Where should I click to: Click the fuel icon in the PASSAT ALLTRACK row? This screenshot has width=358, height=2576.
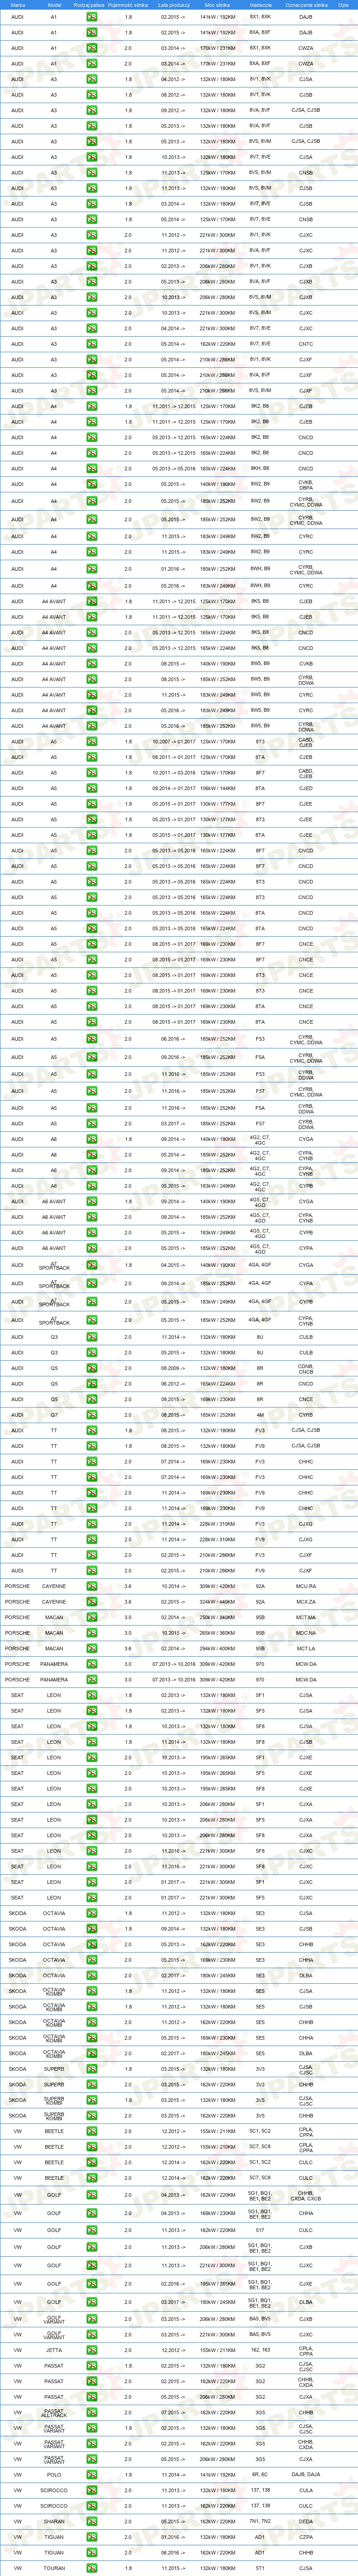click(92, 2413)
